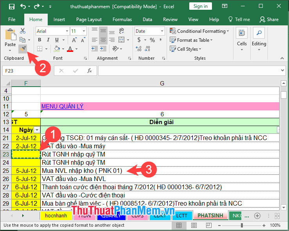
Task: Click the Merge & Center icon
Action: point(122,40)
